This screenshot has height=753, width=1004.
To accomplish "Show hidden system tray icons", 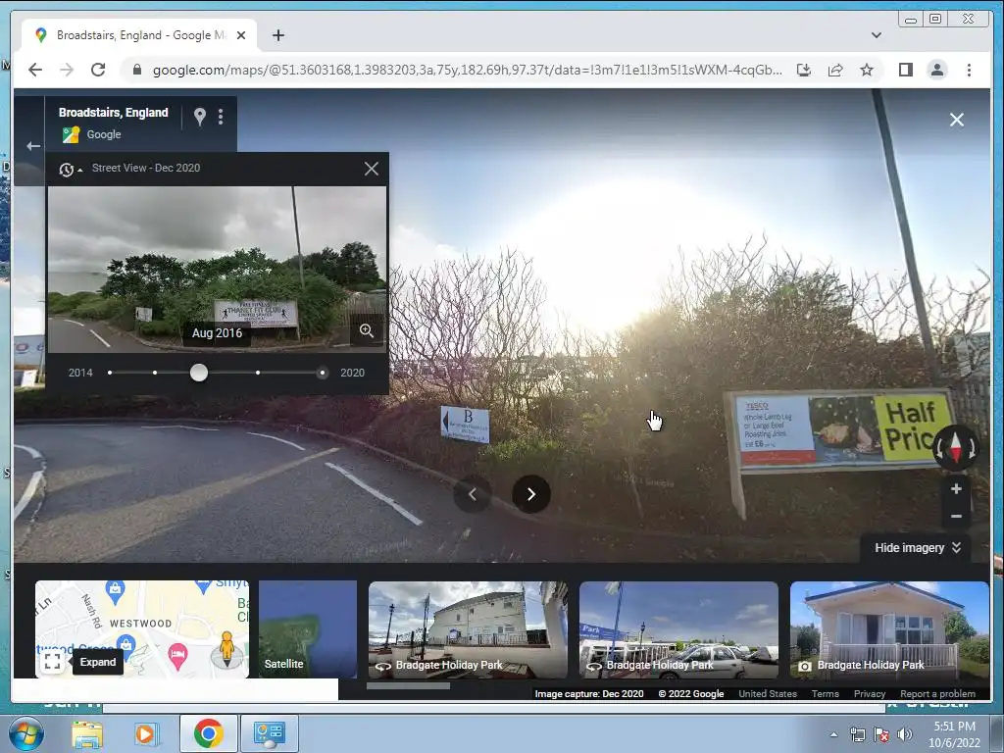I will (833, 735).
